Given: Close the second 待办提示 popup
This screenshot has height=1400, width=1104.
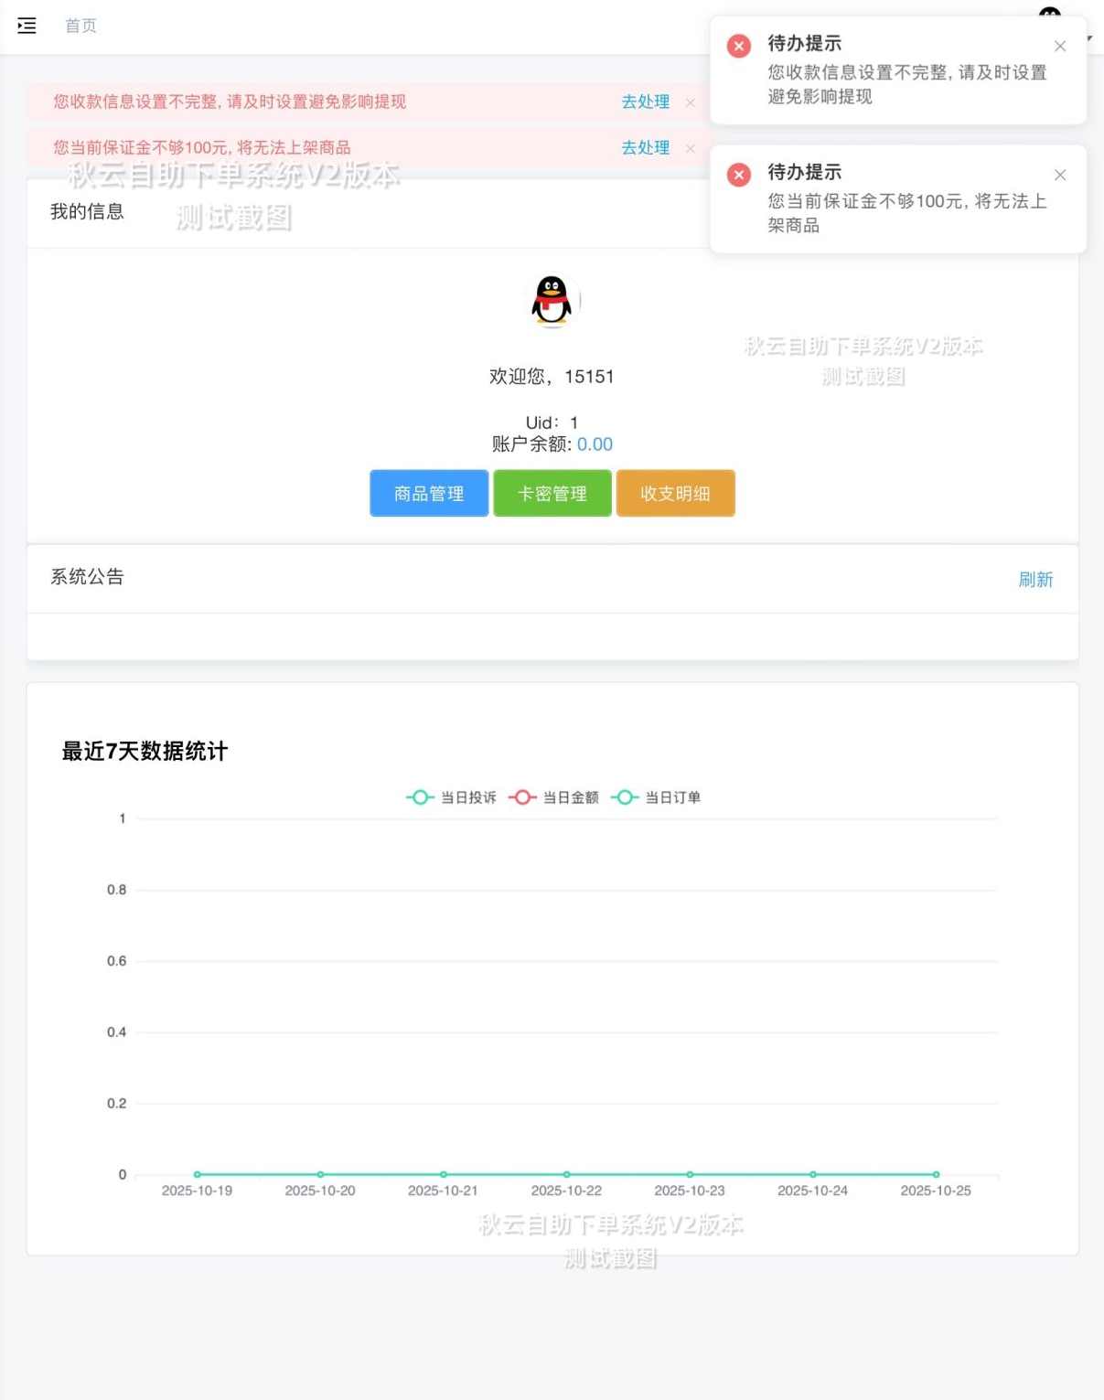Looking at the screenshot, I should pyautogui.click(x=1060, y=175).
